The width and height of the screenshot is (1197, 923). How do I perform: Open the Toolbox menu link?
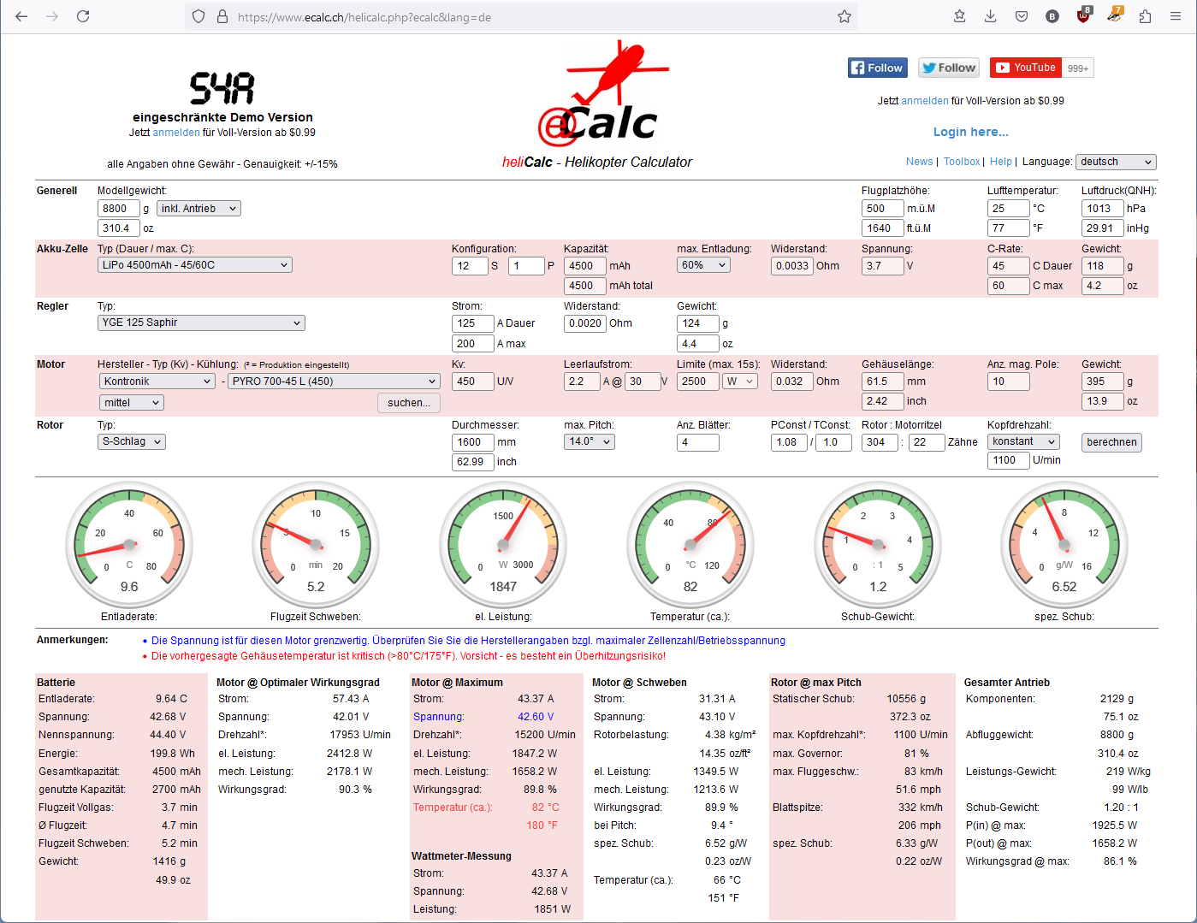[x=962, y=162]
